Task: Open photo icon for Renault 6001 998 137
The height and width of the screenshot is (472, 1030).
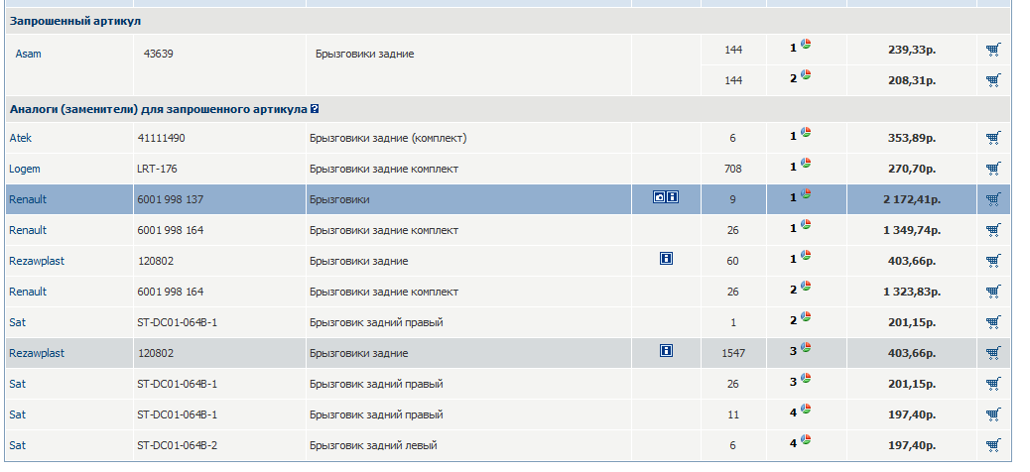Action: tap(659, 198)
